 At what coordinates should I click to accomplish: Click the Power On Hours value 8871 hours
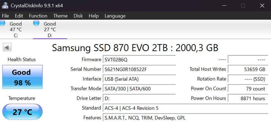click(248, 98)
